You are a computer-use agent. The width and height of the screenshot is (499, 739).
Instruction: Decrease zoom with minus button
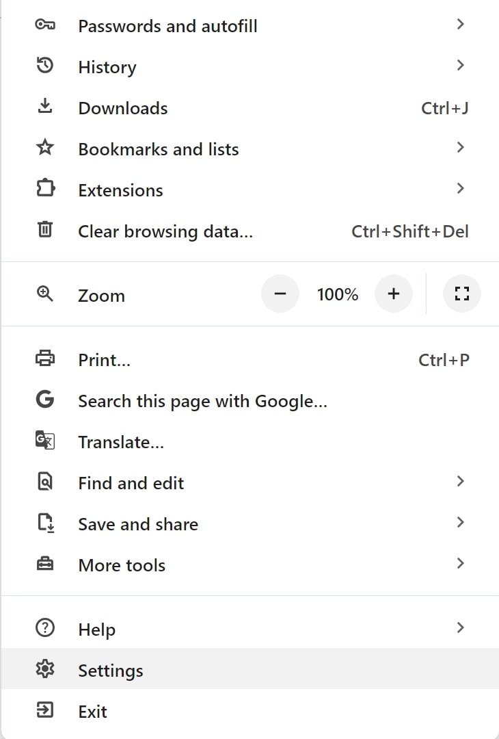(x=280, y=294)
